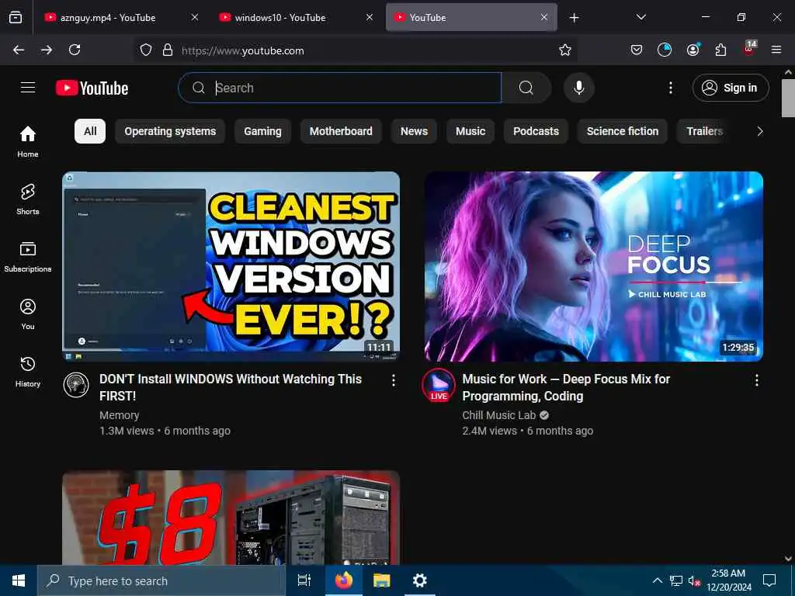This screenshot has height=596, width=795.
Task: Open Subscriptions in the sidebar
Action: [x=28, y=257]
